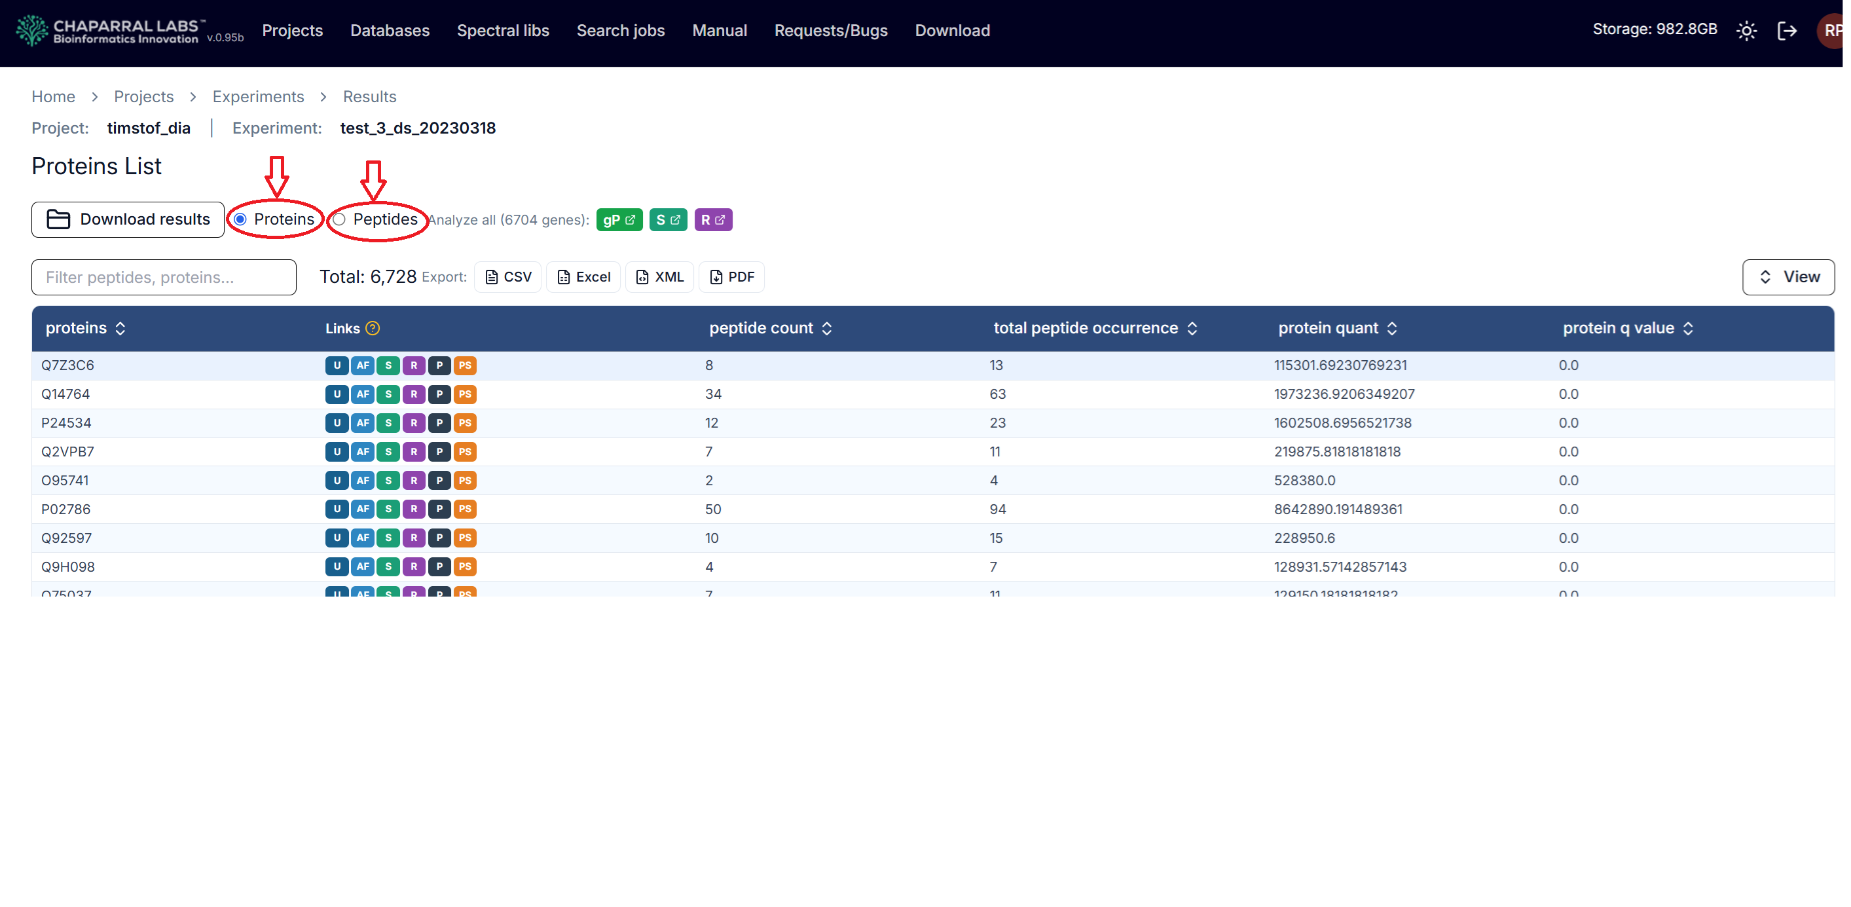Click the Links help question-mark icon
1851x907 pixels.
pyautogui.click(x=372, y=329)
